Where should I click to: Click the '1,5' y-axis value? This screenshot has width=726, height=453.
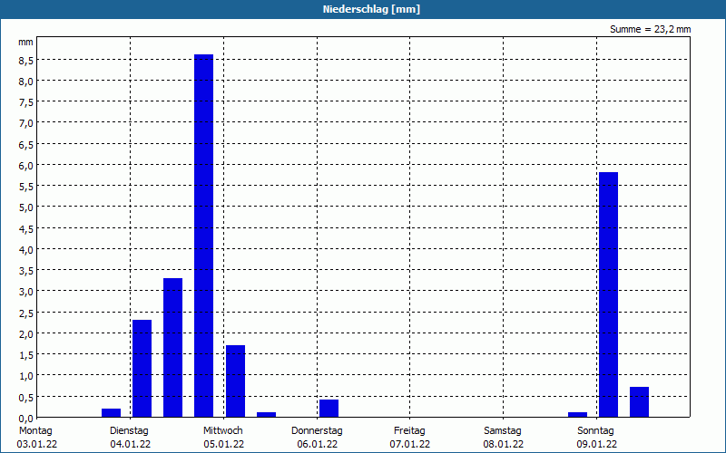[x=26, y=354]
